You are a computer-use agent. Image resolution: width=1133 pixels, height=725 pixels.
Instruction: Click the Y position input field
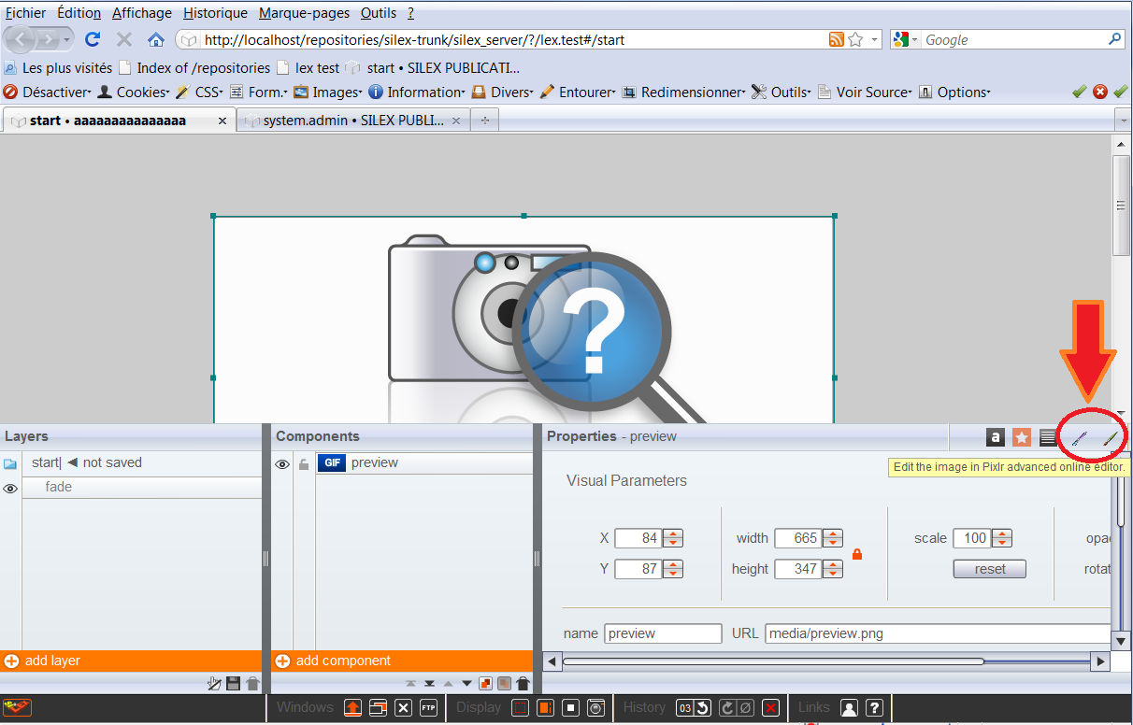click(638, 569)
